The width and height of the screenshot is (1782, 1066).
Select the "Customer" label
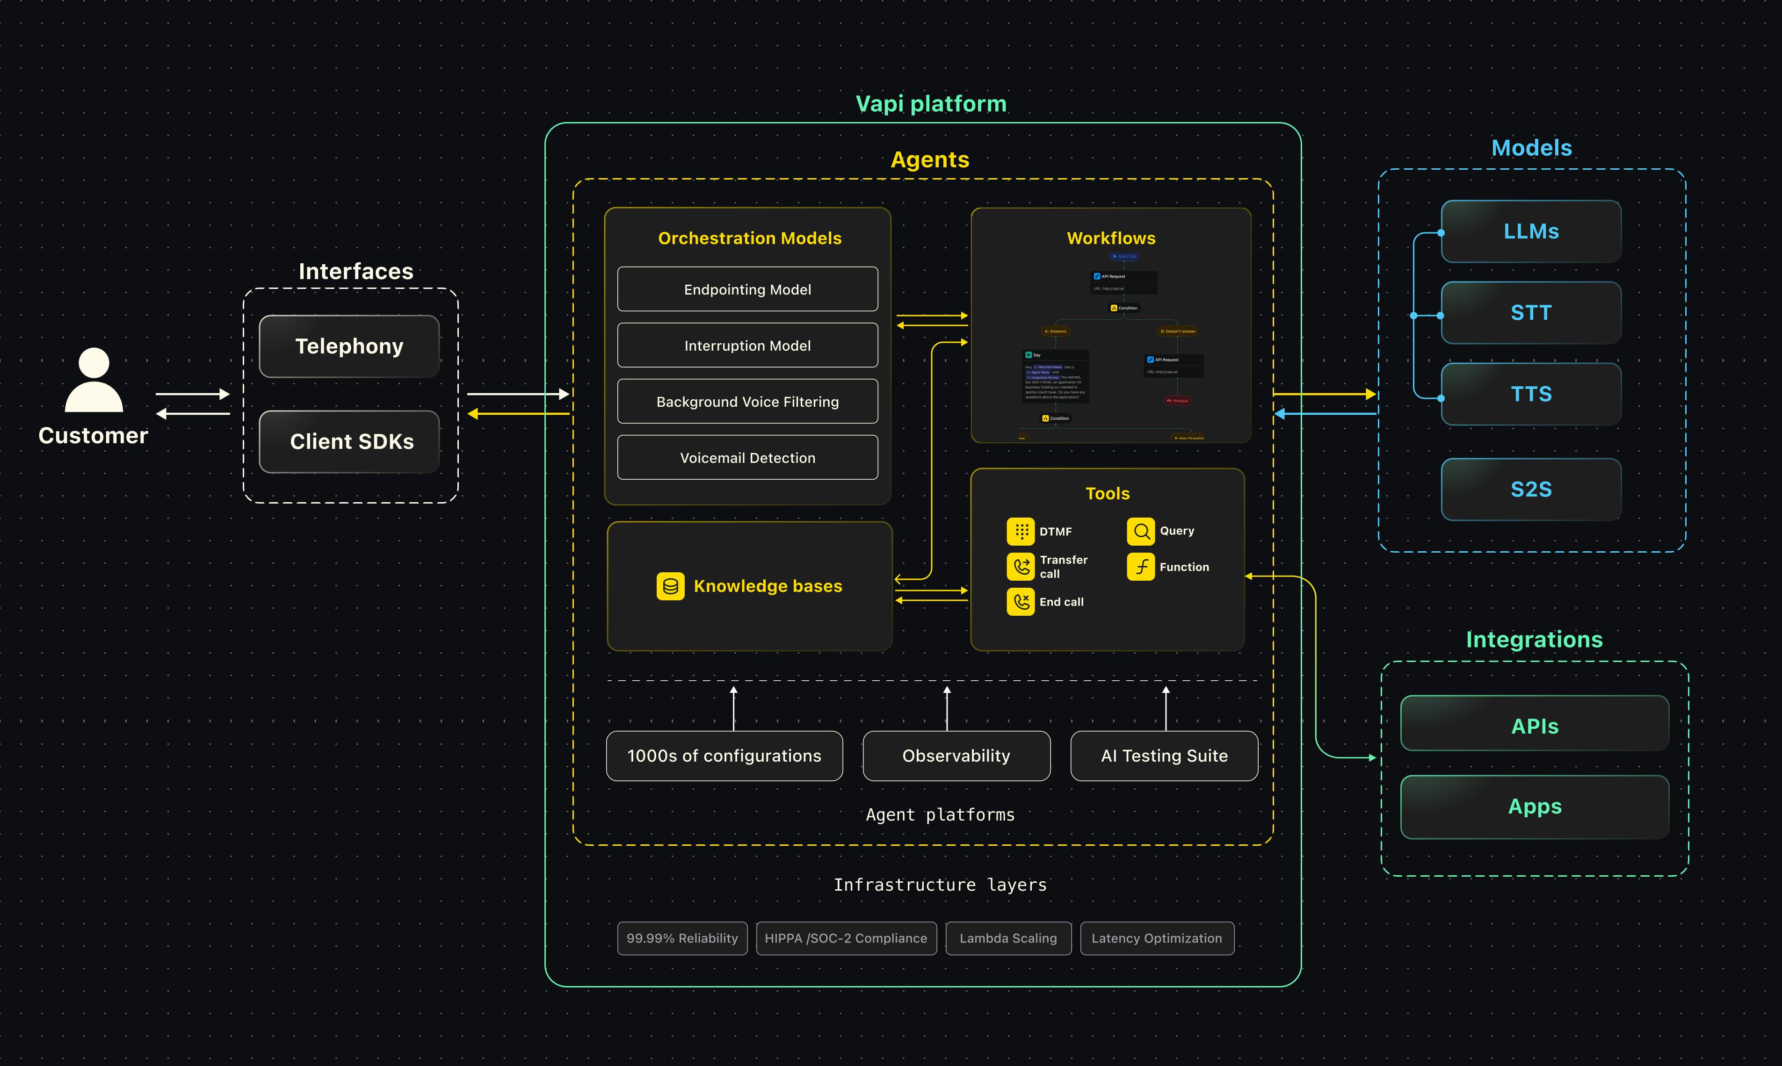pyautogui.click(x=94, y=435)
